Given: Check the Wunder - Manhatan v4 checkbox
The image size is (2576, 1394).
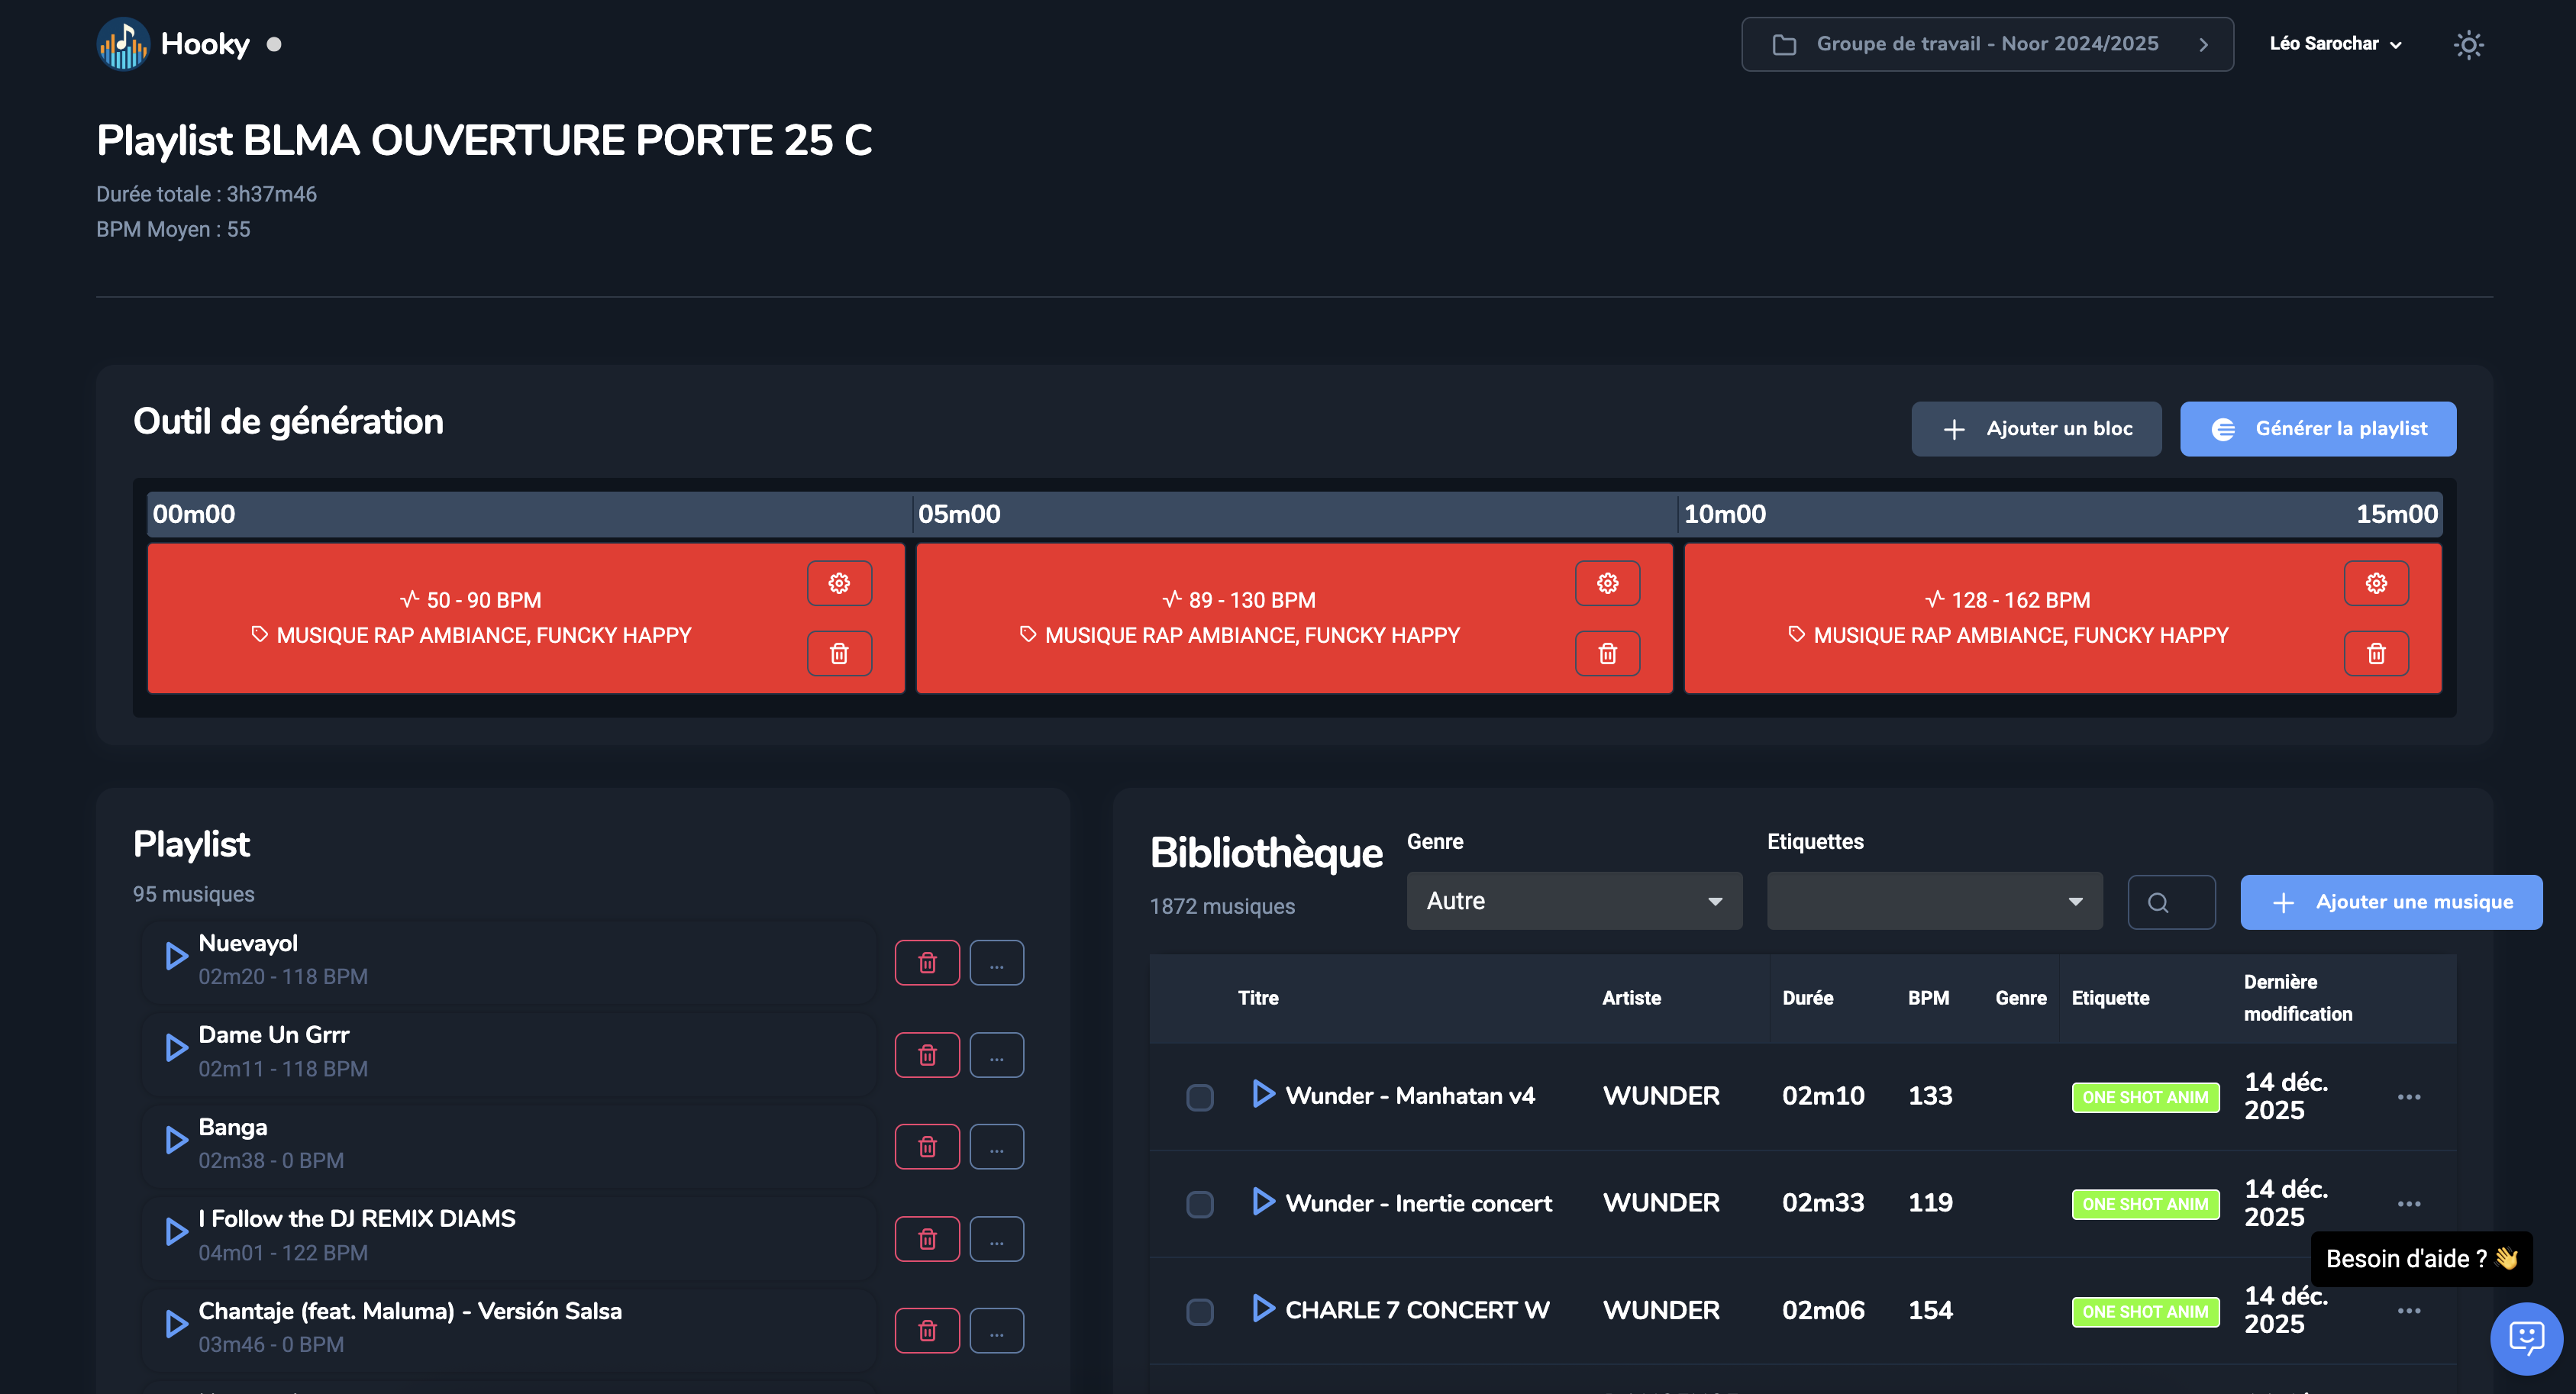Looking at the screenshot, I should click(x=1199, y=1097).
